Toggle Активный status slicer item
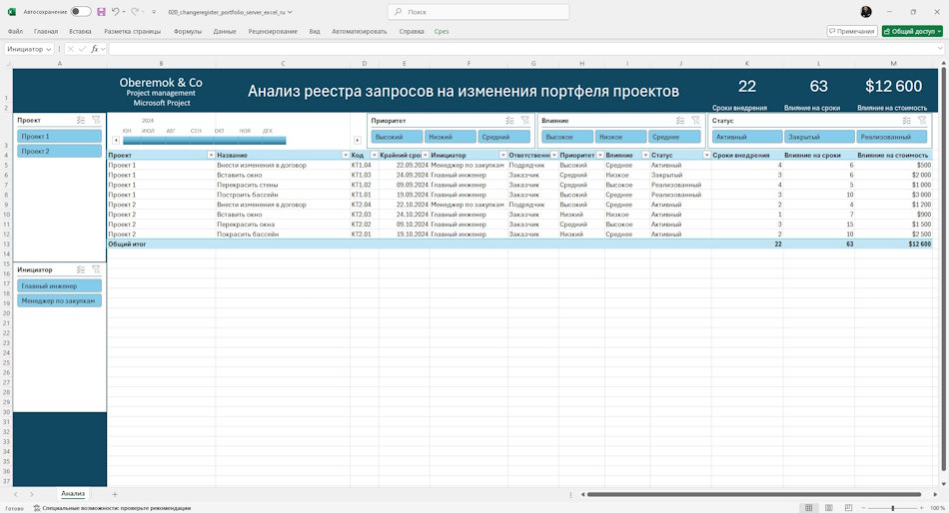Image resolution: width=949 pixels, height=513 pixels. (747, 137)
